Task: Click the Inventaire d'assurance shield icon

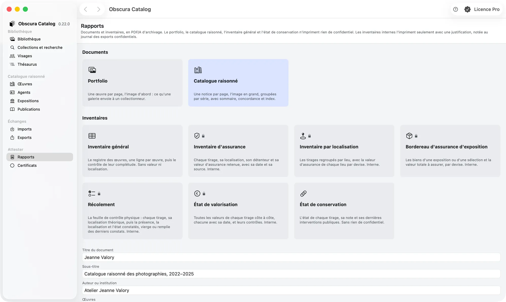Action: 197,136
